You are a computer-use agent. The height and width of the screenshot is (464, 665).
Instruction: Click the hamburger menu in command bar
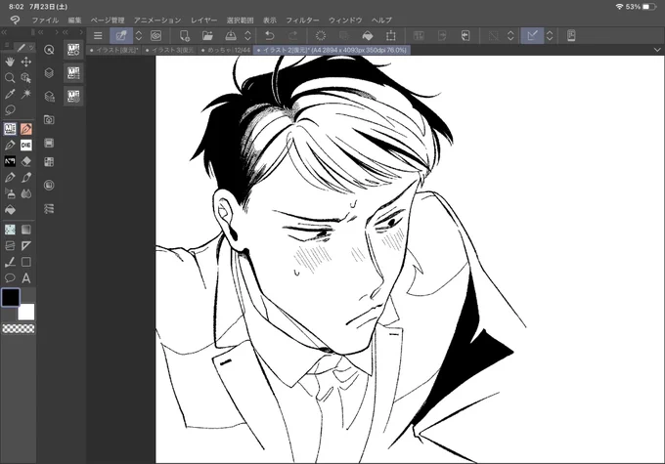pyautogui.click(x=98, y=36)
